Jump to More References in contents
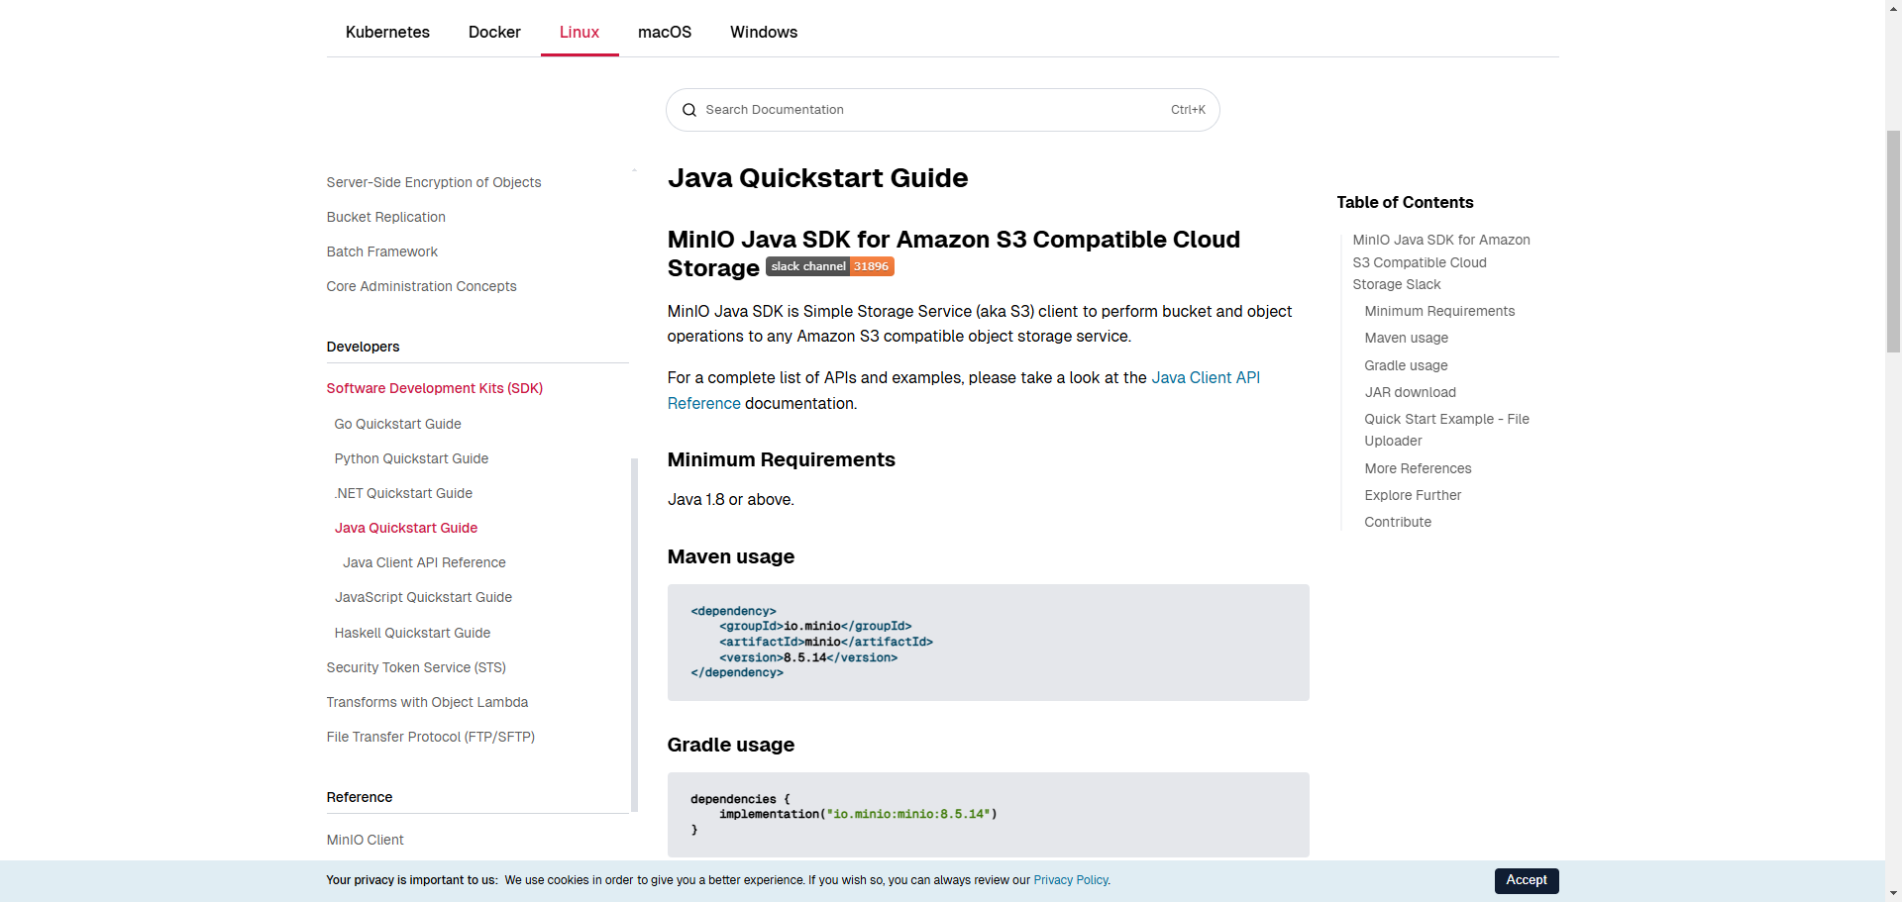Image resolution: width=1902 pixels, height=902 pixels. 1418,468
